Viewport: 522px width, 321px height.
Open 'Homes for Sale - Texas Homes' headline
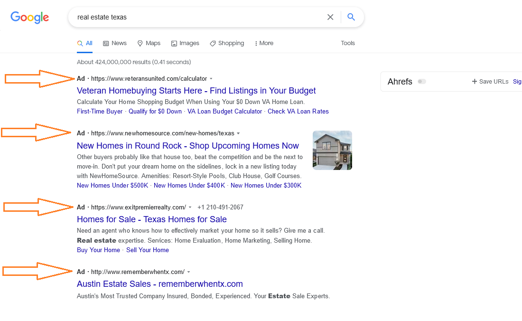point(152,219)
